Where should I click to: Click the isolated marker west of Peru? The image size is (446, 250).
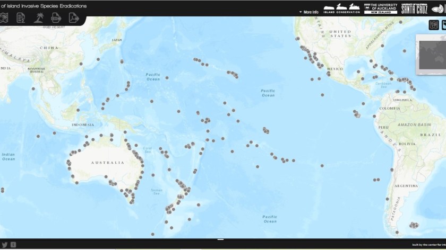(322, 165)
